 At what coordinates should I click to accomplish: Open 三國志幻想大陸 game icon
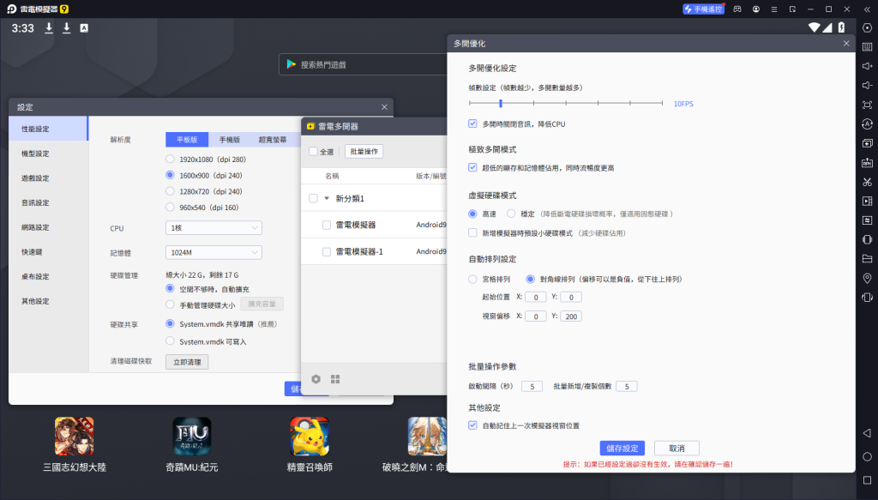74,437
